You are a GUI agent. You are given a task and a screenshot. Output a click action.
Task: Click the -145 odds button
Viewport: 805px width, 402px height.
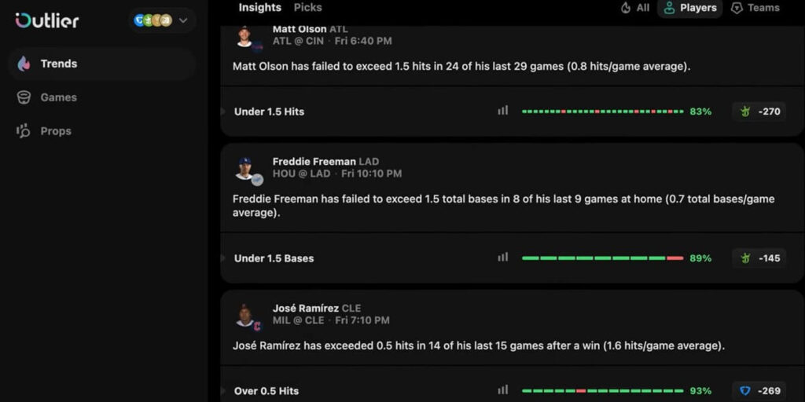[759, 258]
